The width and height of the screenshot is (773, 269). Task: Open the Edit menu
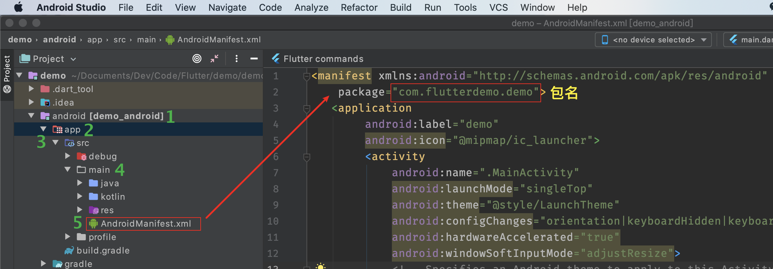(x=154, y=7)
